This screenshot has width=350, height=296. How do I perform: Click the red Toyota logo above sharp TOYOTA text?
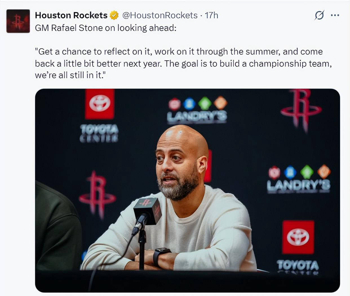[x=298, y=237]
